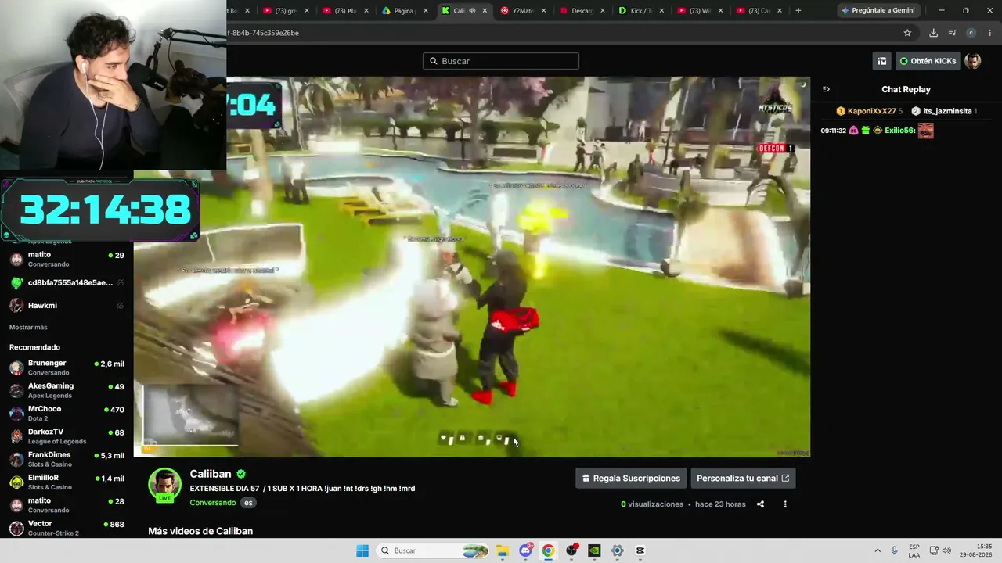Click the emote in Exilio56's chat message
The height and width of the screenshot is (563, 1002).
tap(925, 131)
